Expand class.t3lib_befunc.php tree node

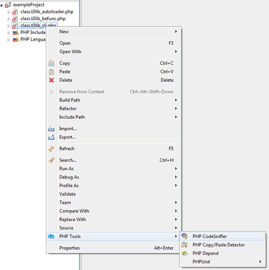tap(9, 19)
